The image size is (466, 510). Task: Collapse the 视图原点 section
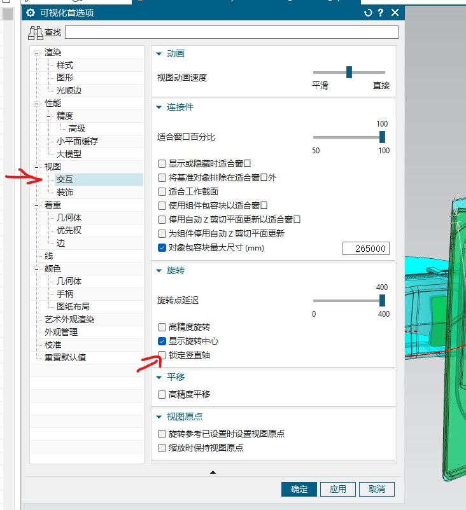point(159,417)
